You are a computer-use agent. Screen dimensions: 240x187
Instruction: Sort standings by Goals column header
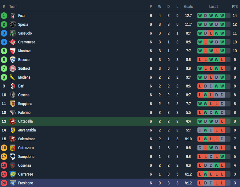coord(188,6)
